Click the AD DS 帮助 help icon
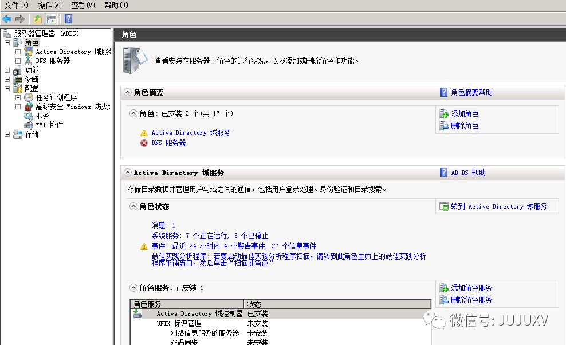566x345 pixels. click(x=443, y=172)
